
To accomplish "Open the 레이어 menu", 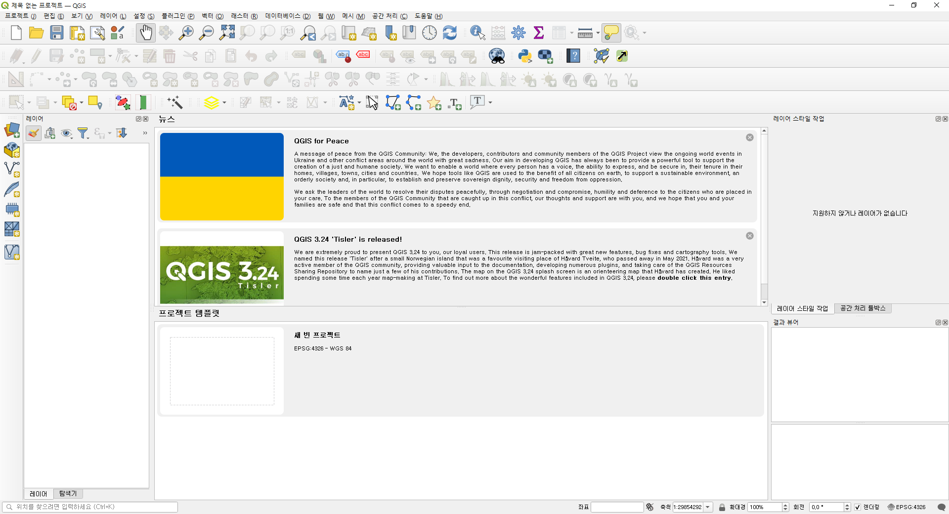I will coord(113,16).
